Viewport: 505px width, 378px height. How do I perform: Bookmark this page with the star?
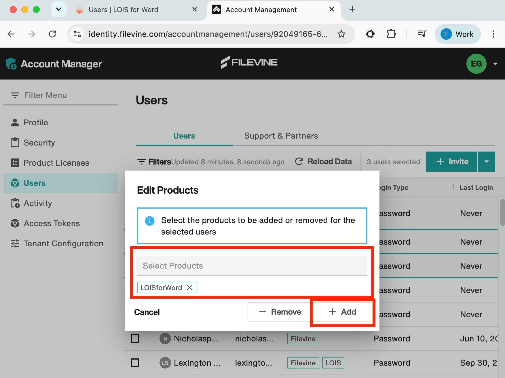click(x=341, y=34)
